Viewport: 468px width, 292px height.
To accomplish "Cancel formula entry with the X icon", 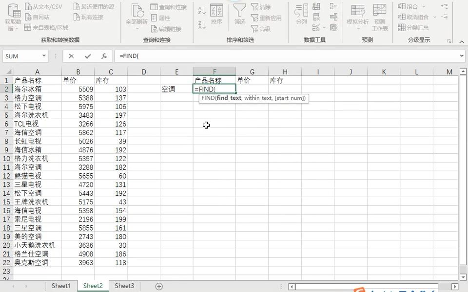I will 71,55.
